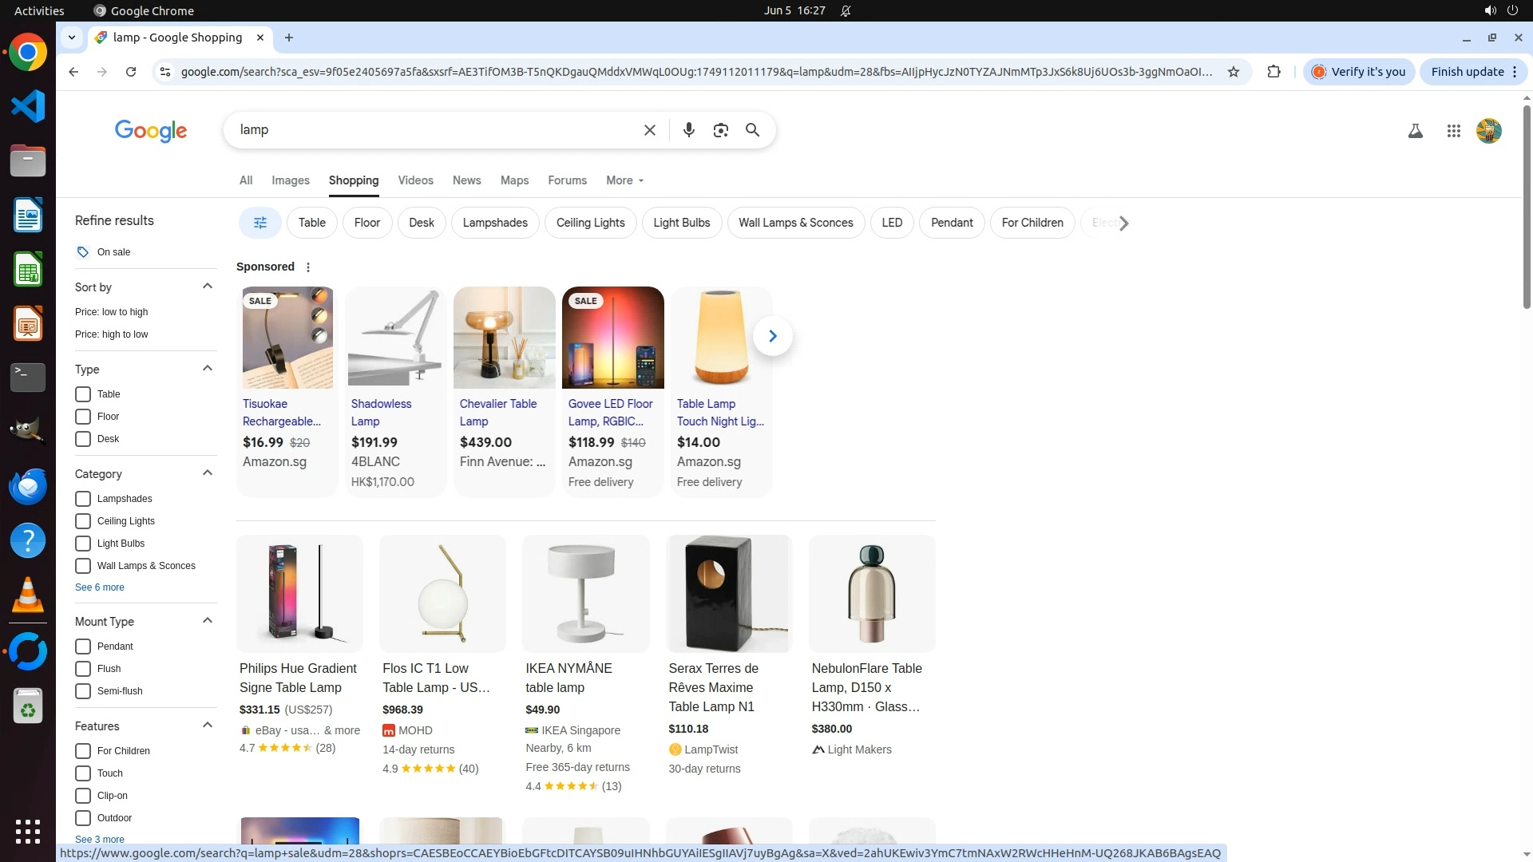This screenshot has height=862, width=1533.
Task: Bookmark this page with star icon
Action: 1233,72
